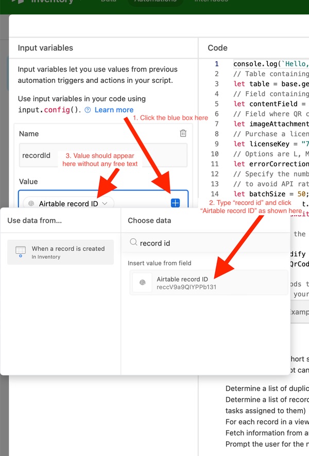Screen dimensions: 309x456
Task: Click Use data from header
Action: (35, 220)
